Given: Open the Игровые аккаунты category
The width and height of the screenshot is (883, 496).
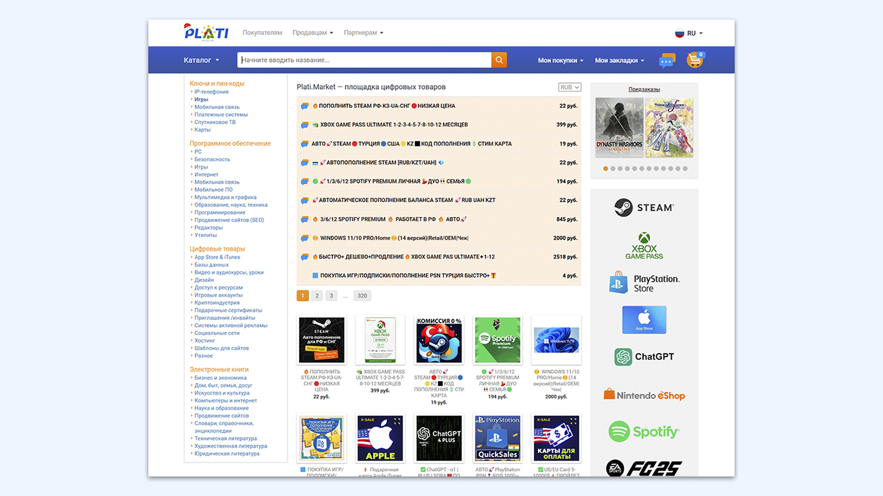Looking at the screenshot, I should click(x=218, y=295).
